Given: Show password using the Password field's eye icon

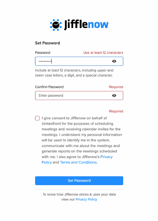Looking at the screenshot, I should click(114, 61).
